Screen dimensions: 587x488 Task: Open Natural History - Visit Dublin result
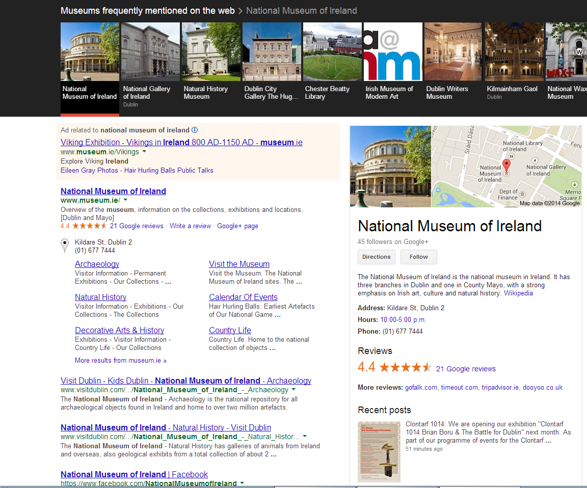[166, 427]
